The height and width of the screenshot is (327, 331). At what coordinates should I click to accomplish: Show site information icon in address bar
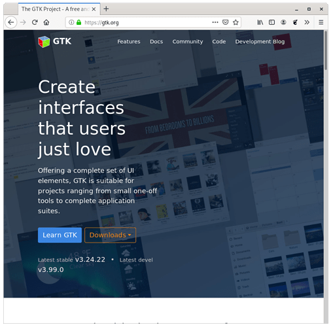coord(71,22)
